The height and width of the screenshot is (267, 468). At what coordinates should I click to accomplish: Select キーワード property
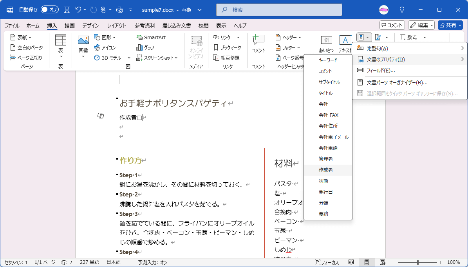tap(328, 60)
